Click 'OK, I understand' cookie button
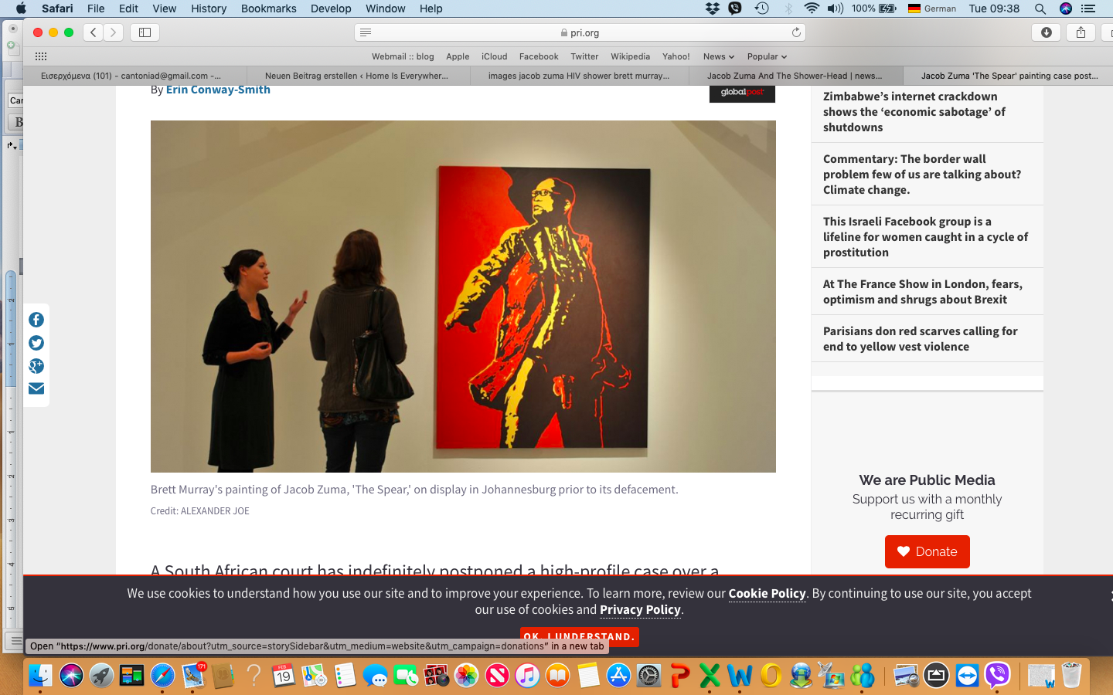1113x695 pixels. (x=579, y=636)
